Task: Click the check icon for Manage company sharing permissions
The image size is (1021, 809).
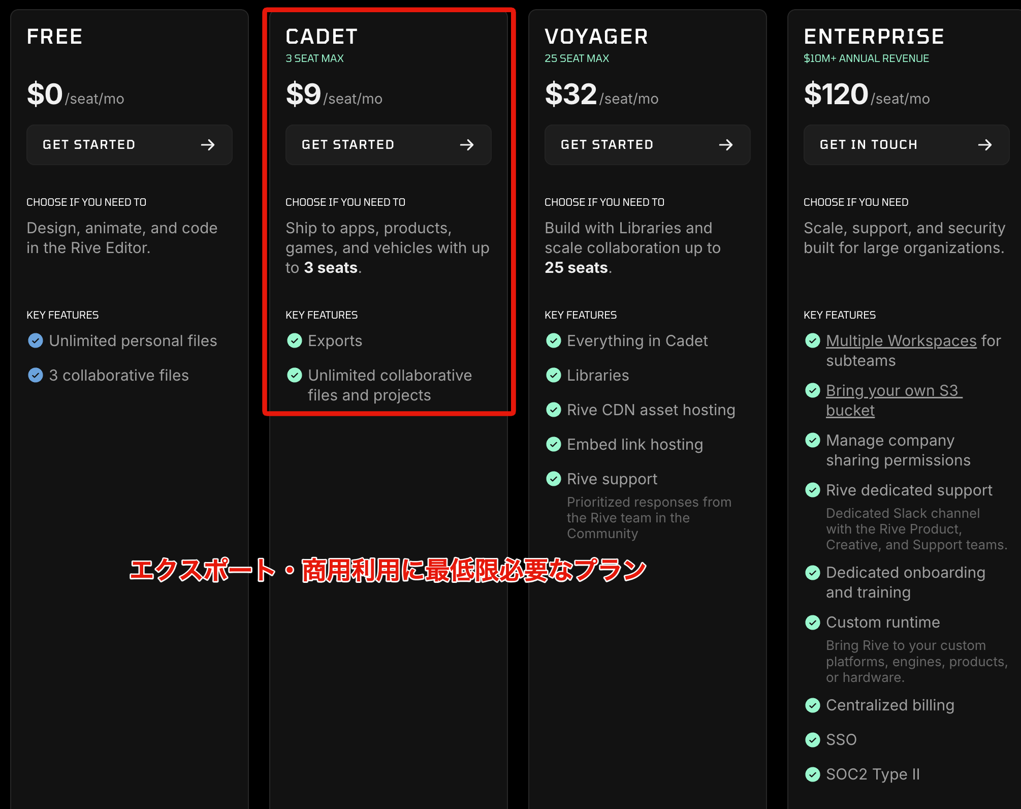Action: tap(813, 440)
